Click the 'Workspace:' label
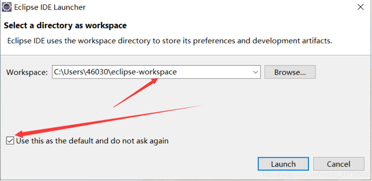Image resolution: width=372 pixels, height=181 pixels. 27,72
